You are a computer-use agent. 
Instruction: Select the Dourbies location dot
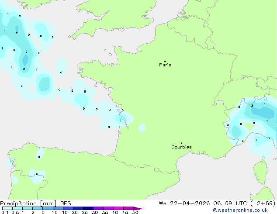coord(181,143)
